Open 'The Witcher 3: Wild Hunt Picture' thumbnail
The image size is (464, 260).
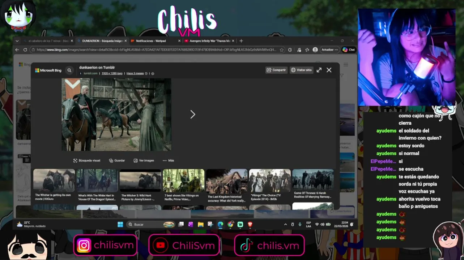click(140, 181)
